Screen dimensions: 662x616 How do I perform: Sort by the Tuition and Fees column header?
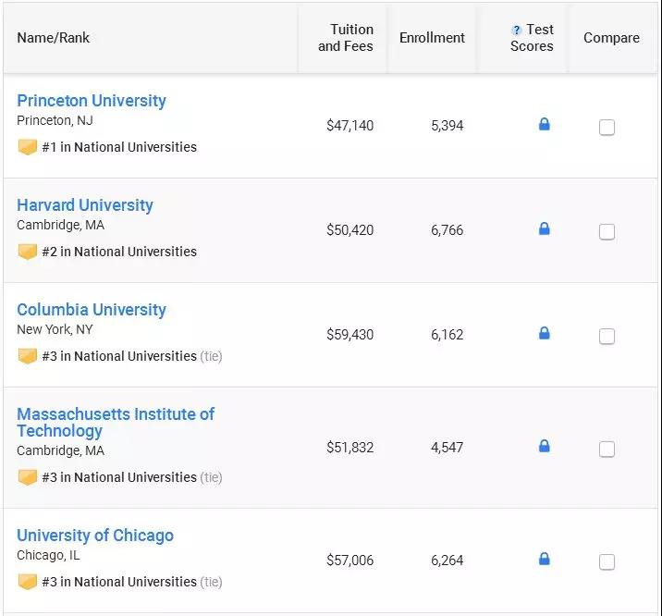pos(346,38)
